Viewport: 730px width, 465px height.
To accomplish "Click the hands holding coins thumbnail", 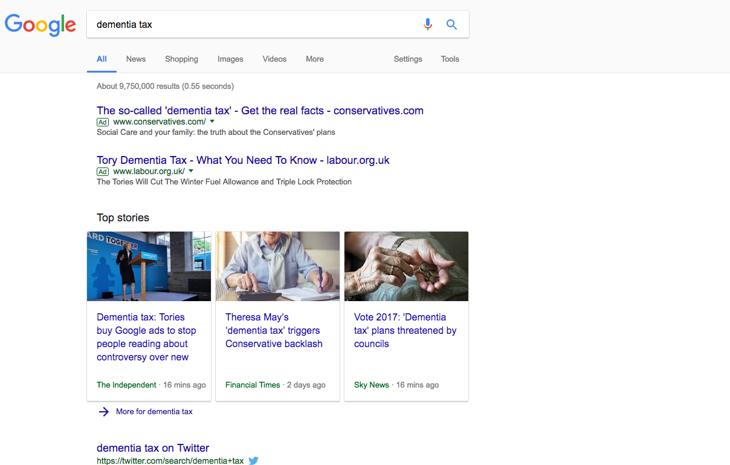I will coord(406,266).
